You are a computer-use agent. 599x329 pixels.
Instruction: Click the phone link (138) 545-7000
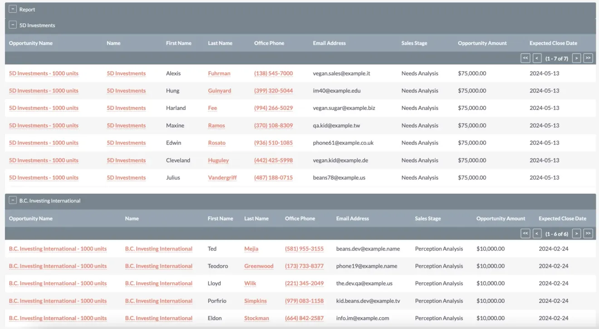pyautogui.click(x=273, y=73)
